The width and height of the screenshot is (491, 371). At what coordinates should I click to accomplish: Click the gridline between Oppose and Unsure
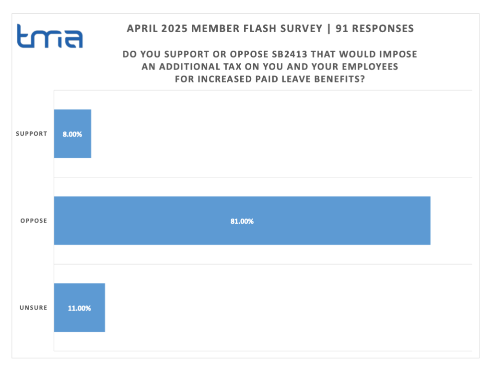pyautogui.click(x=263, y=264)
